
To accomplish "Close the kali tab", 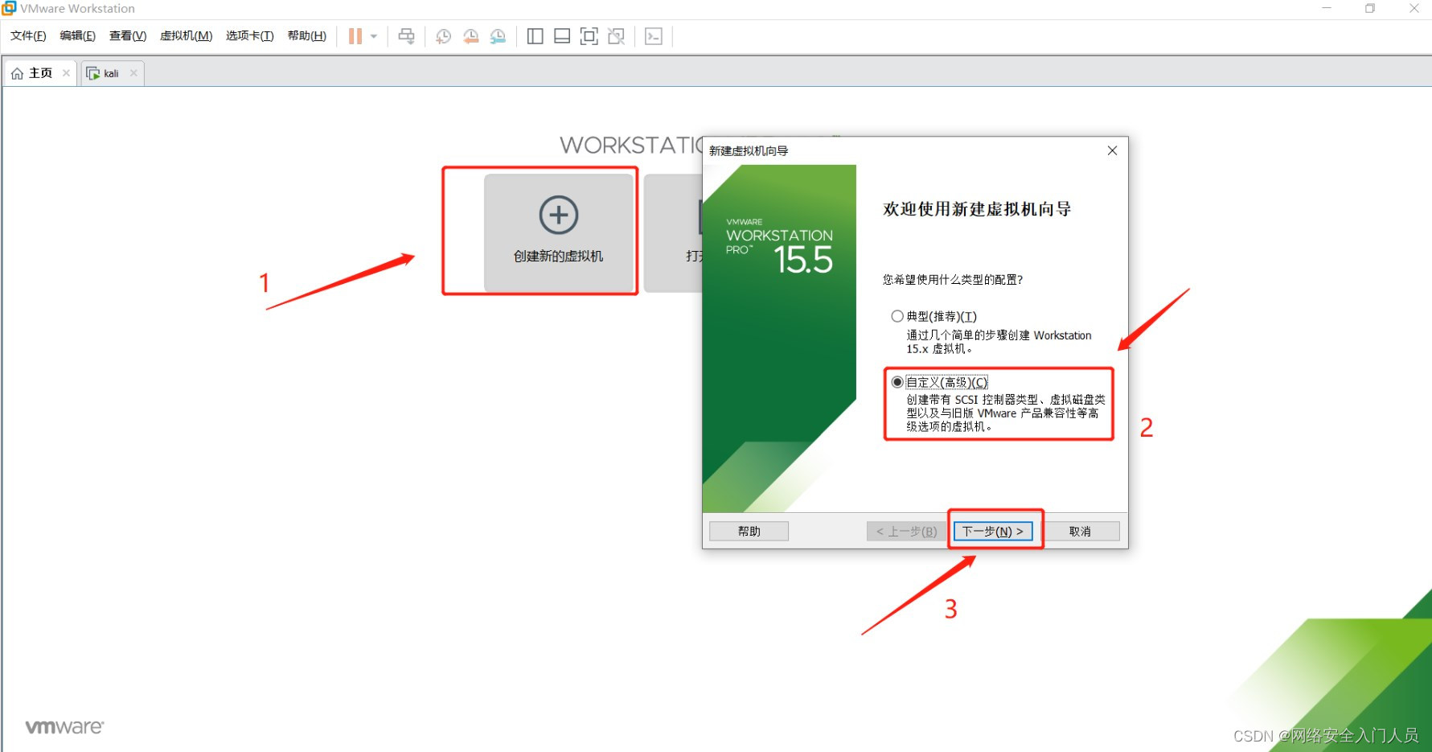I will [133, 73].
